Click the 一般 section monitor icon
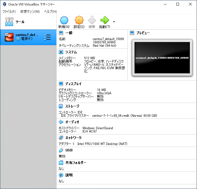This screenshot has width=197, height=189. pos(61,33)
